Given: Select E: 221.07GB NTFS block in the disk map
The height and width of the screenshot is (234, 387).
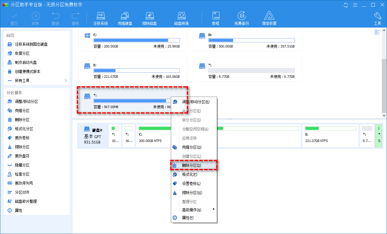Looking at the screenshot, I should (330, 136).
